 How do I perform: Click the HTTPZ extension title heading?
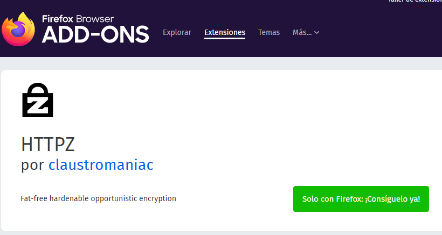tap(48, 145)
